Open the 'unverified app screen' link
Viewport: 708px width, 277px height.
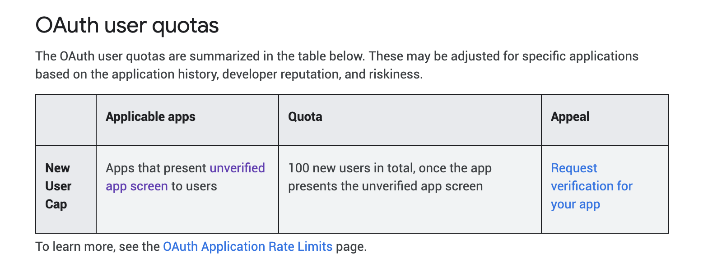coord(185,177)
